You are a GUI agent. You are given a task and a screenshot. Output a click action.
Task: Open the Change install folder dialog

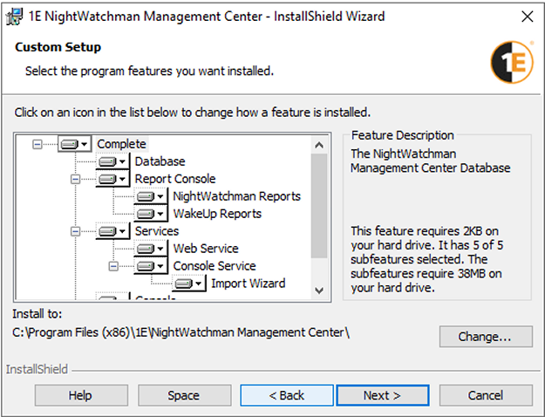(x=486, y=336)
